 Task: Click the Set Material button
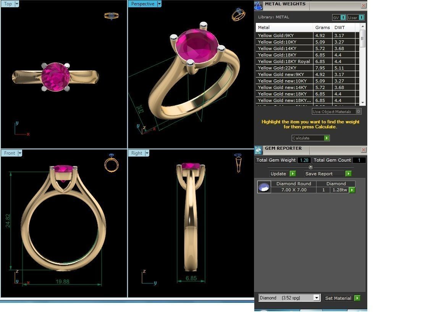pyautogui.click(x=342, y=298)
